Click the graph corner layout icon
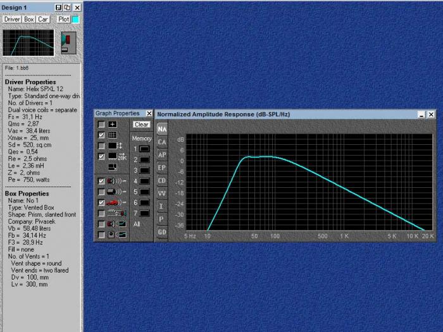 tap(113, 168)
